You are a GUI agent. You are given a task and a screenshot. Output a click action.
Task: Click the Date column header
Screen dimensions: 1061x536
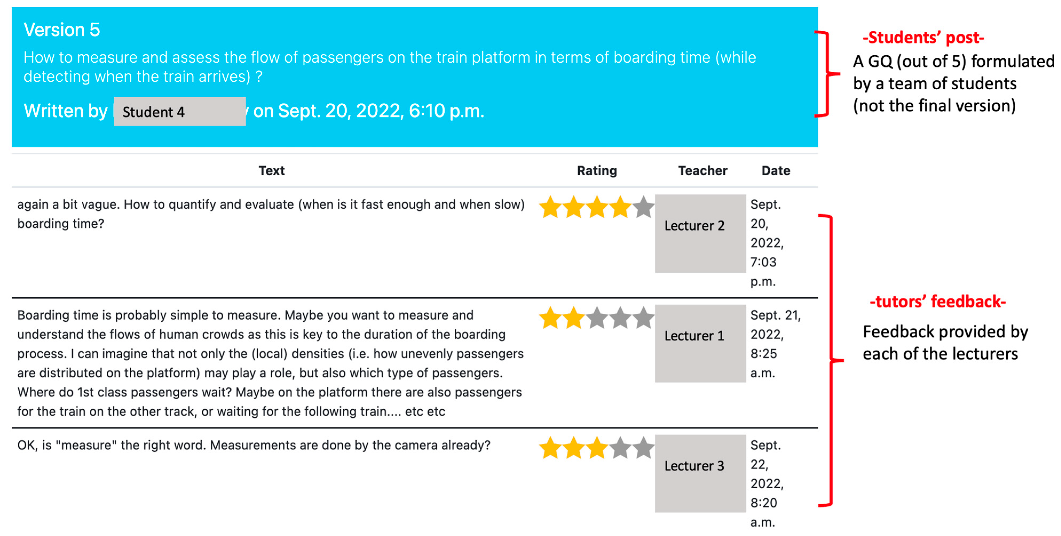[775, 170]
